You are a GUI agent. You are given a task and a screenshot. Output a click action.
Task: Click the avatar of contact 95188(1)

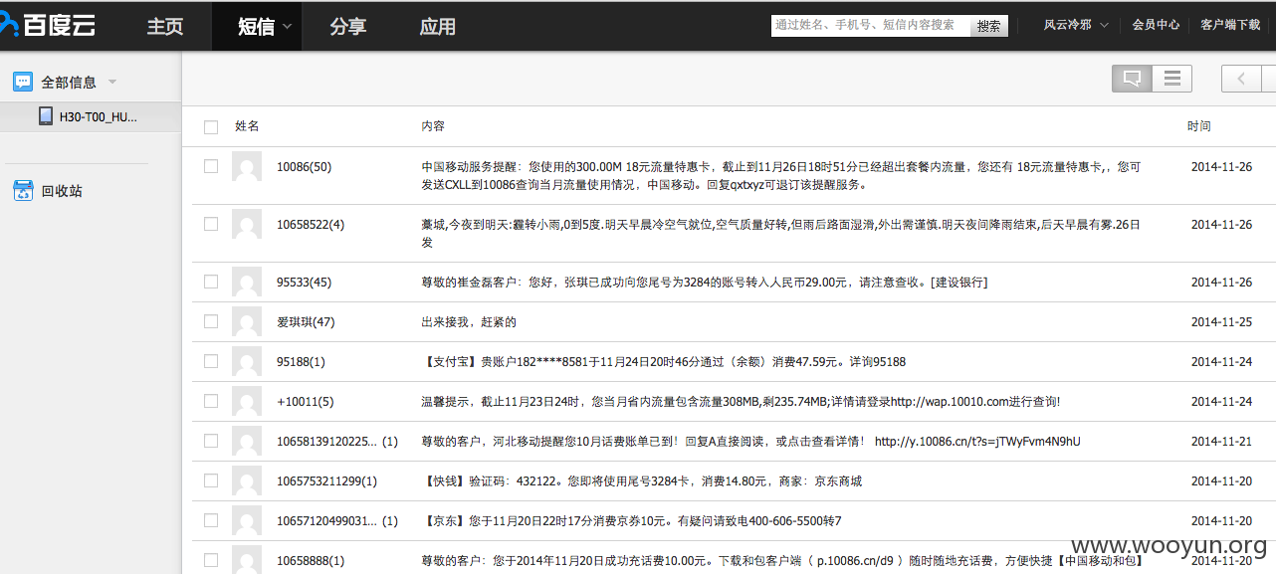(x=247, y=361)
